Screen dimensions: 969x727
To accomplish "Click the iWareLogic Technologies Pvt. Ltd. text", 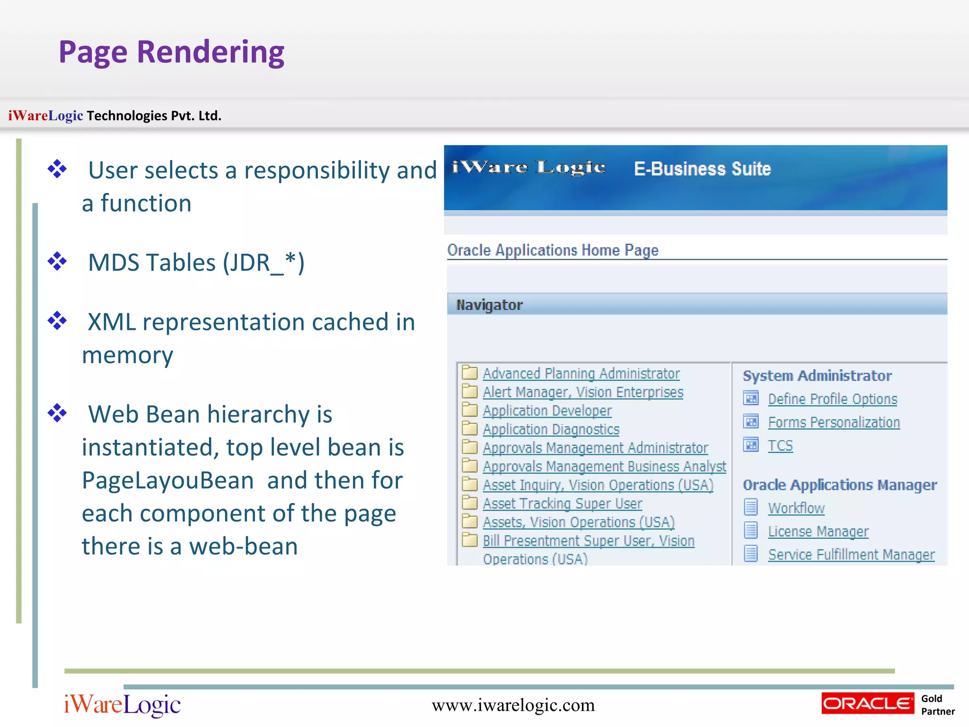I will tap(115, 115).
